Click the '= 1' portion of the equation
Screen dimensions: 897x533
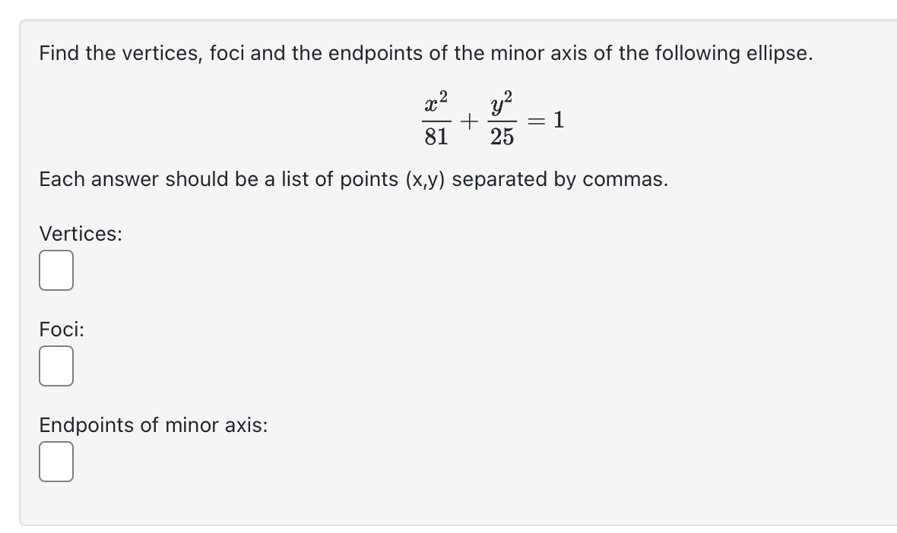546,120
